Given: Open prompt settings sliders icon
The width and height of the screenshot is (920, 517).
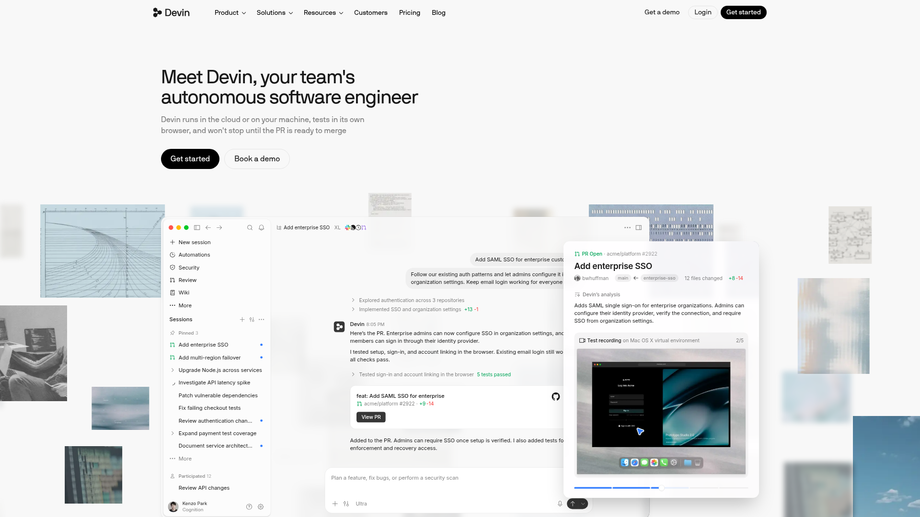Looking at the screenshot, I should (x=346, y=504).
